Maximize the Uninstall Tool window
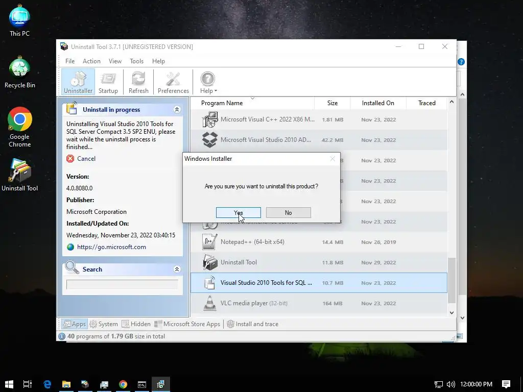Screen dimensions: 523x392 coord(421,46)
